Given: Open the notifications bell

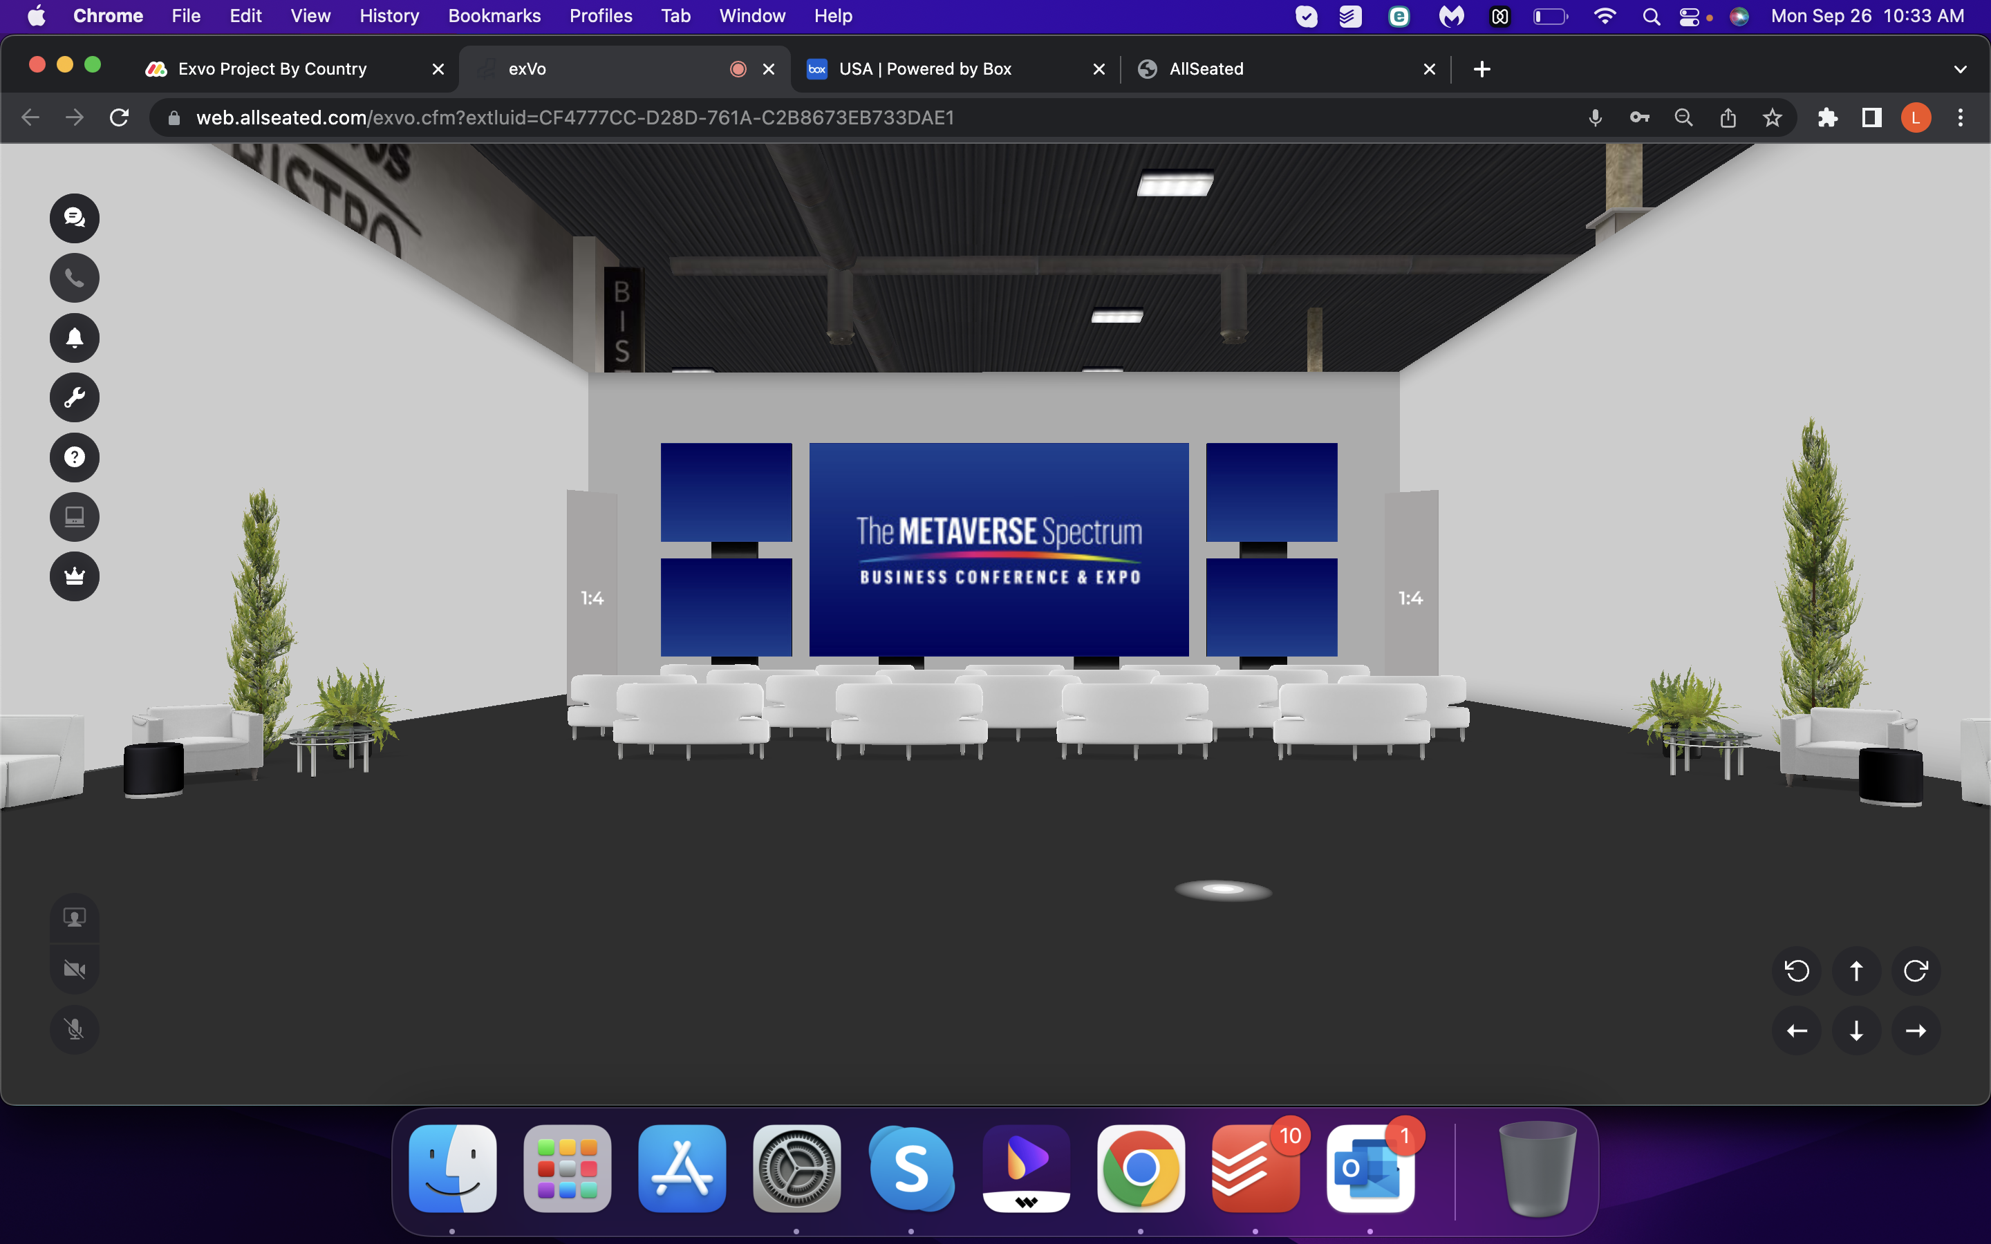Looking at the screenshot, I should 74,338.
